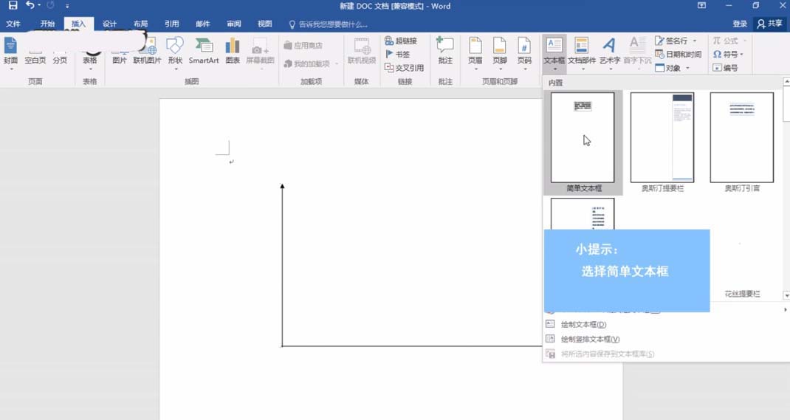Insert a 批注 comment
The width and height of the screenshot is (790, 420).
point(445,50)
